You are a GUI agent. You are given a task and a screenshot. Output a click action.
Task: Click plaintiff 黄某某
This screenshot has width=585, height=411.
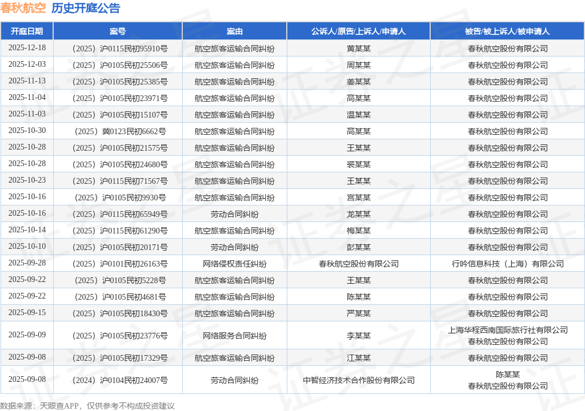point(358,49)
